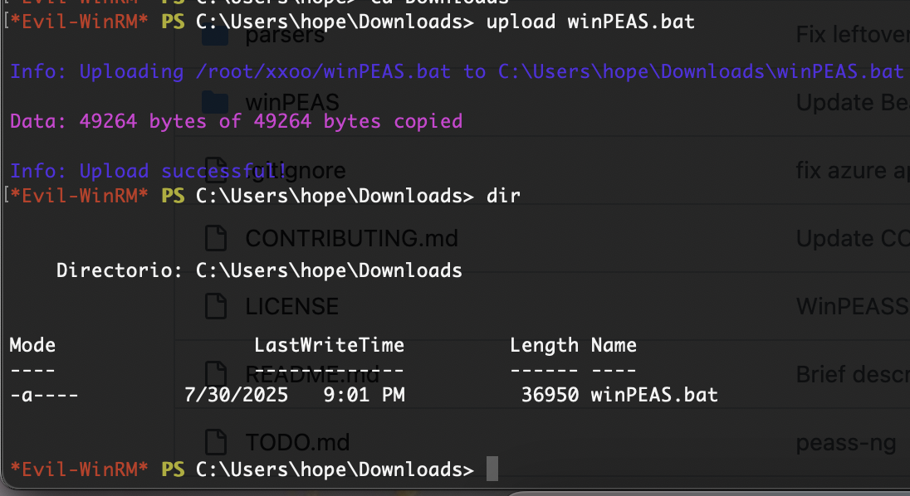
Task: Click the 'dir' command in the terminal
Action: pyautogui.click(x=503, y=195)
